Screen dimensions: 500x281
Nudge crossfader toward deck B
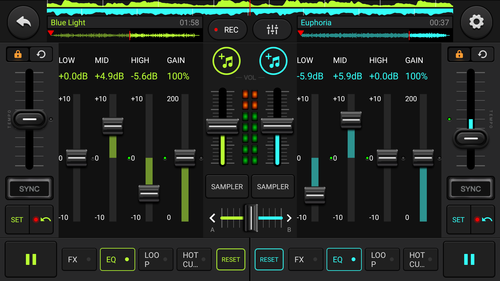(289, 218)
